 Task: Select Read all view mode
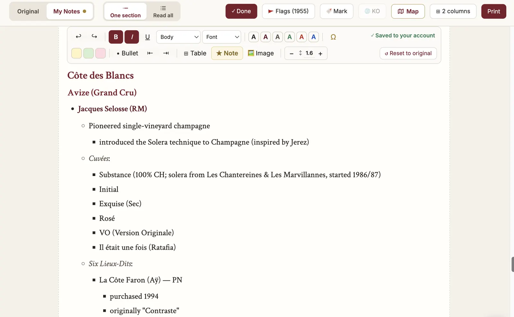[x=163, y=11]
